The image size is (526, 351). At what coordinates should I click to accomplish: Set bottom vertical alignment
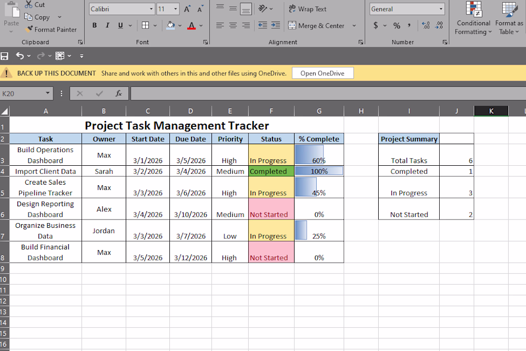pyautogui.click(x=246, y=9)
